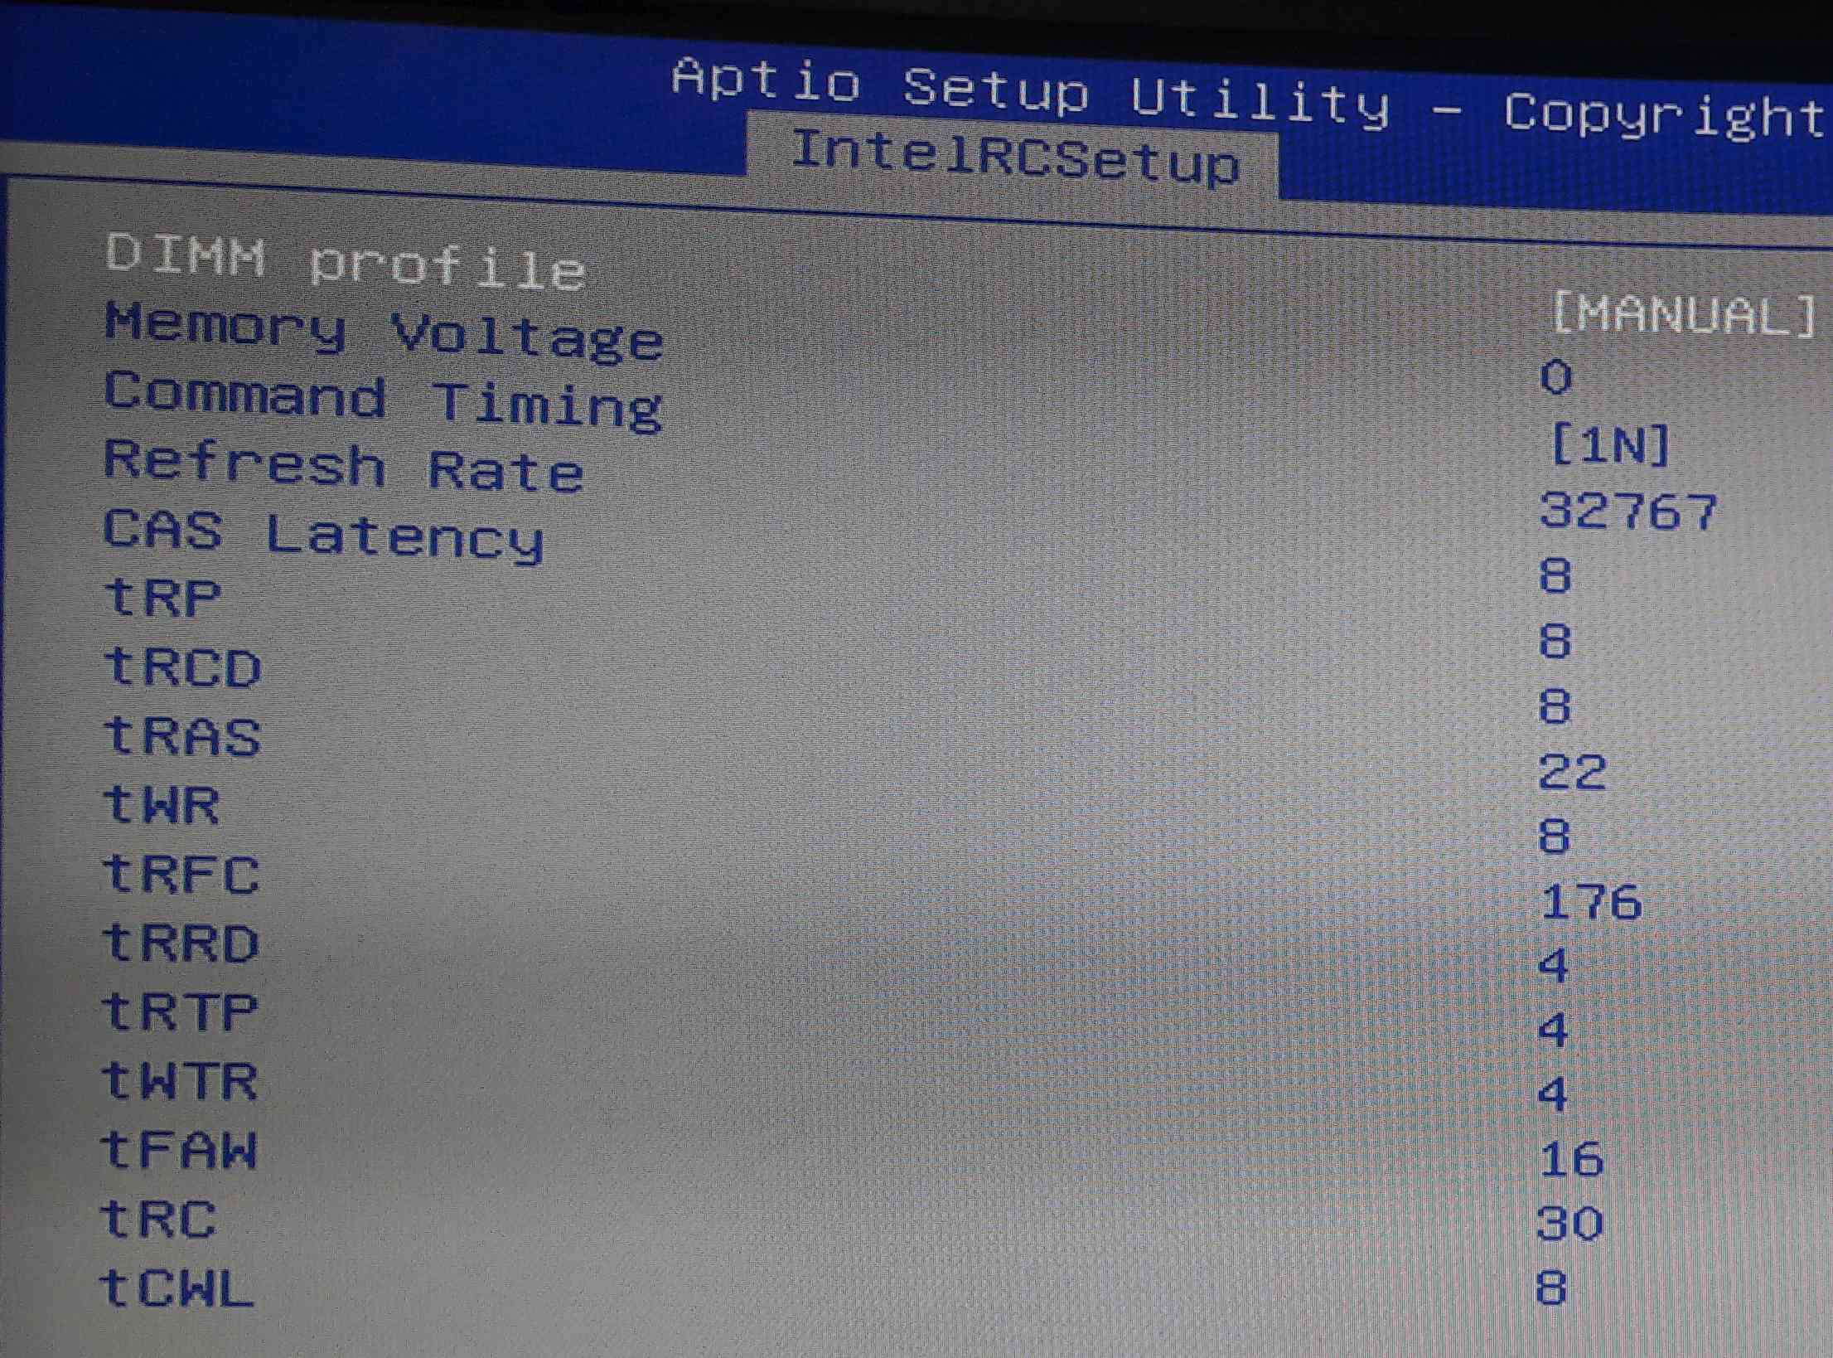The height and width of the screenshot is (1358, 1833).
Task: Select the tFAW timing entry
Action: coord(179,1150)
